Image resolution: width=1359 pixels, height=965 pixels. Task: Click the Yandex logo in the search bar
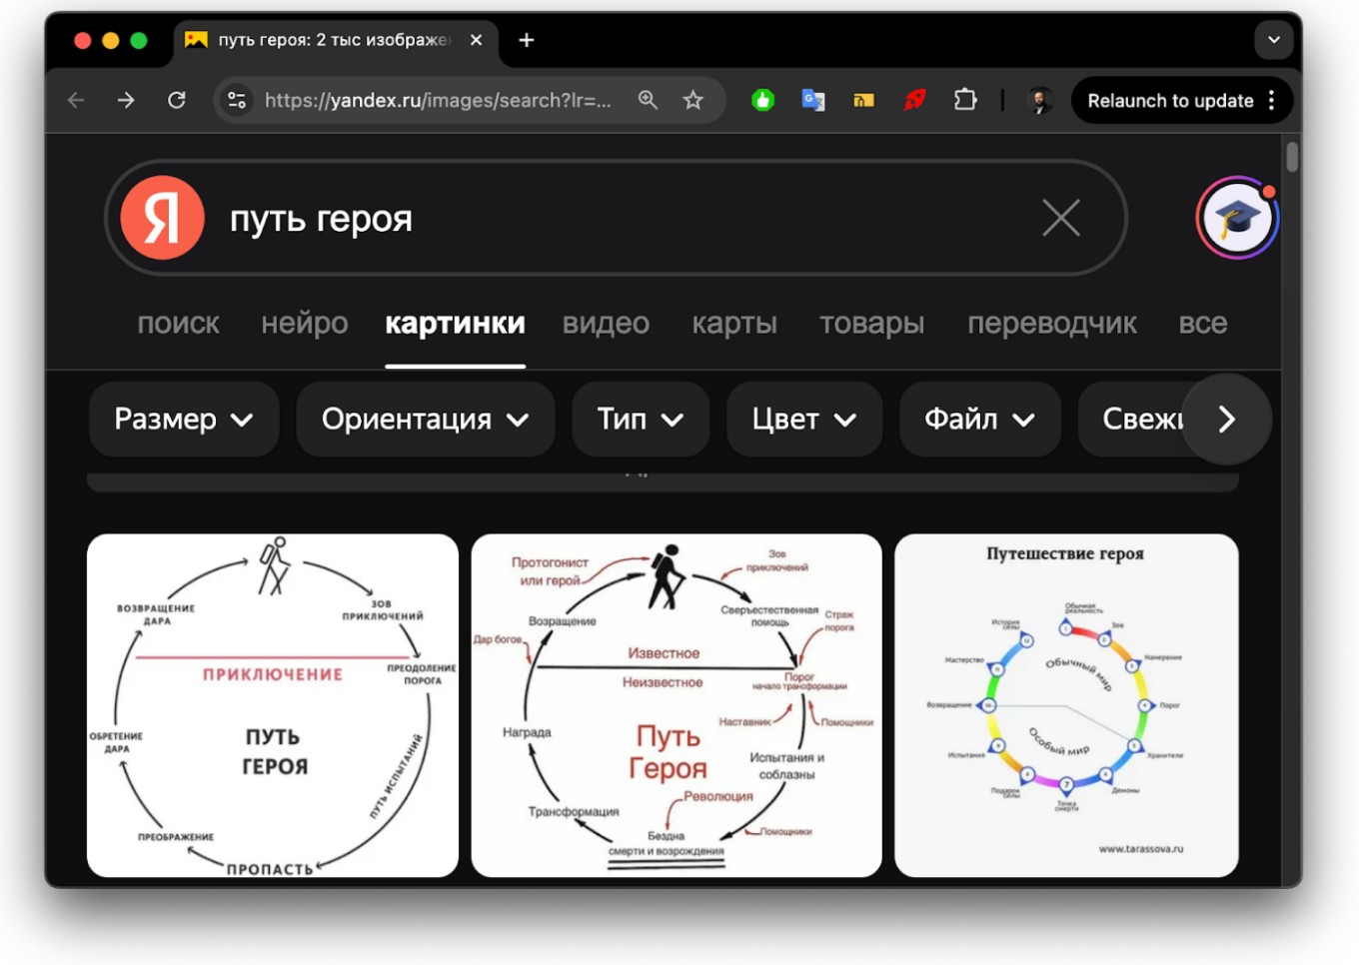pos(163,218)
